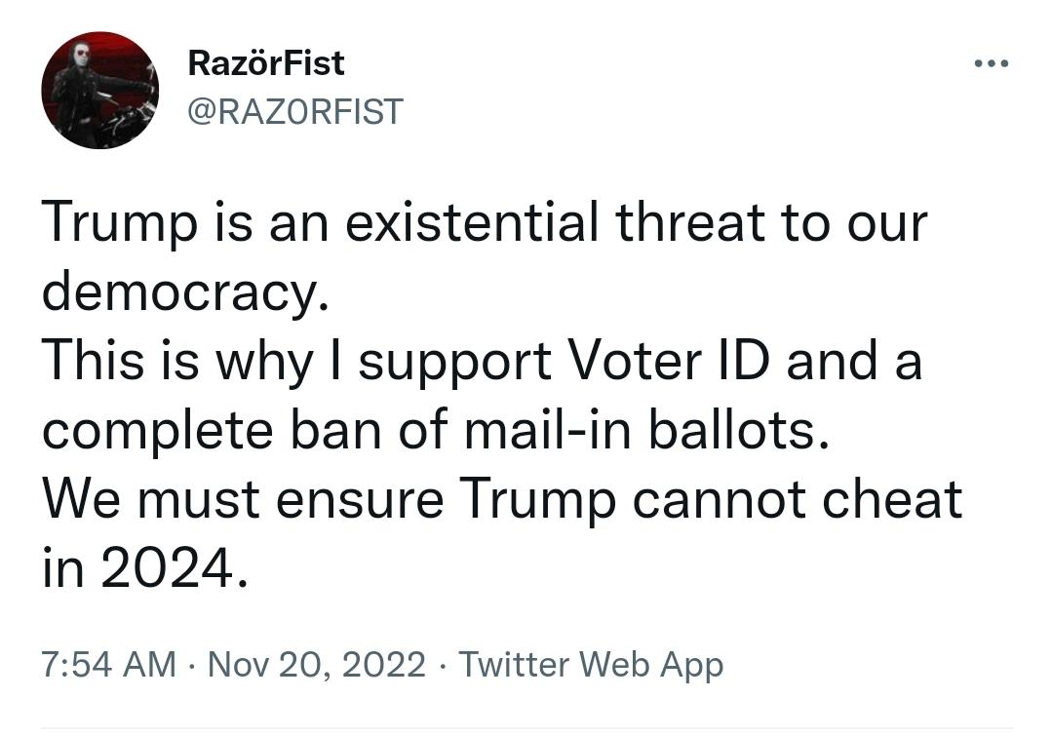Open the RazörFist display name link
The image size is (1052, 737).
tap(265, 63)
